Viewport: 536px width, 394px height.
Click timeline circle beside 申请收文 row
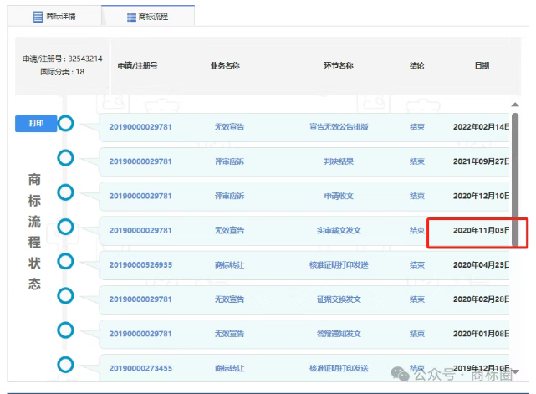tap(65, 192)
